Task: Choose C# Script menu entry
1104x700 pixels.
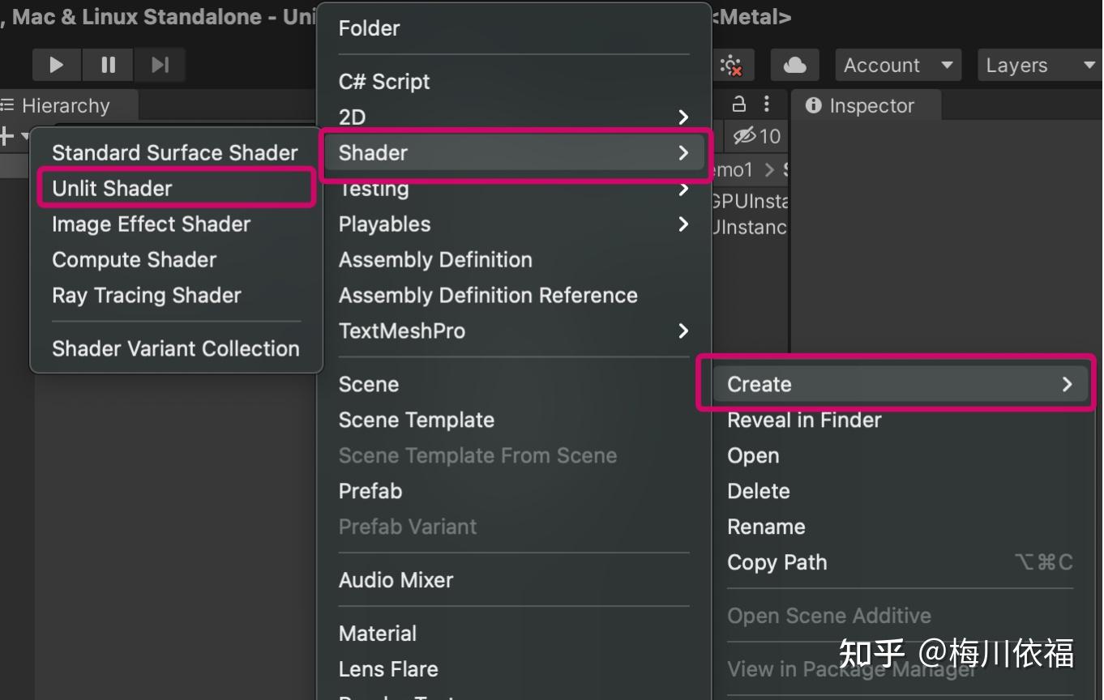Action: 384,81
